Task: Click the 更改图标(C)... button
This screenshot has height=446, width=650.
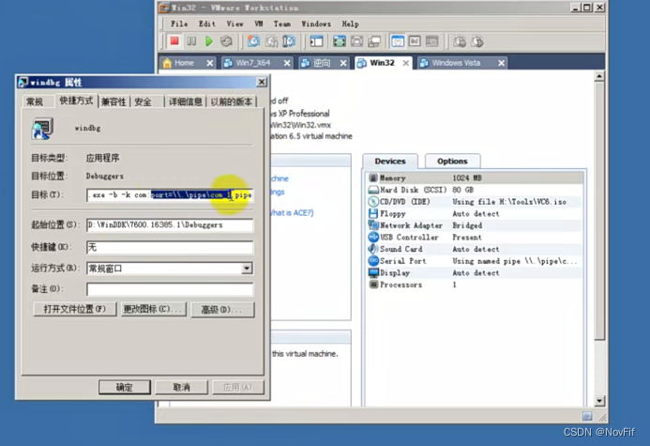Action: [153, 310]
